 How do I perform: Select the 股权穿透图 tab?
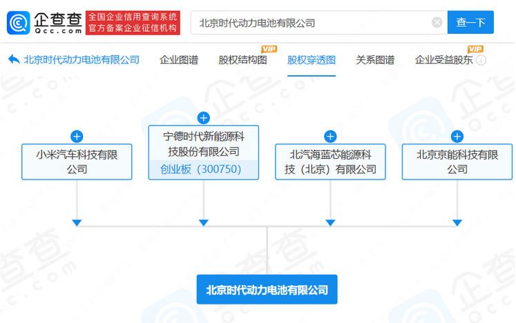[x=312, y=60]
